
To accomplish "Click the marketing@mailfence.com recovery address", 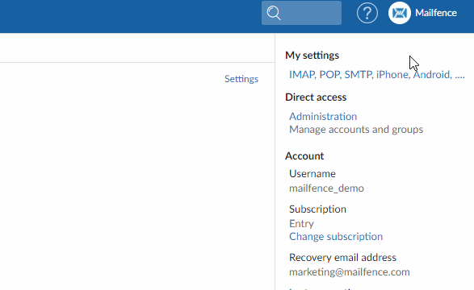I will tap(350, 272).
